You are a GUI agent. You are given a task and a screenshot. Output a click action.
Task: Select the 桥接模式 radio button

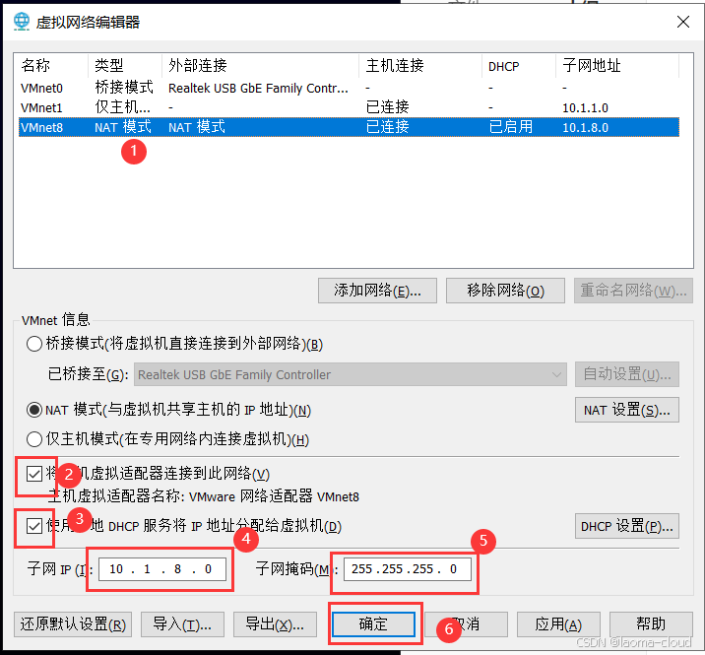pos(34,344)
